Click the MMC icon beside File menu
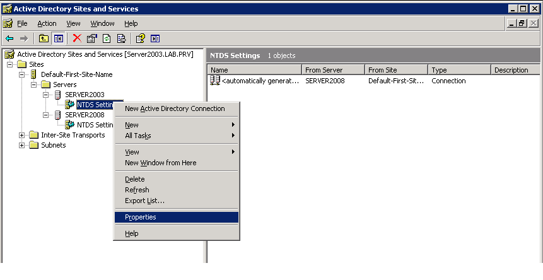This screenshot has height=280, width=543. pyautogui.click(x=8, y=23)
